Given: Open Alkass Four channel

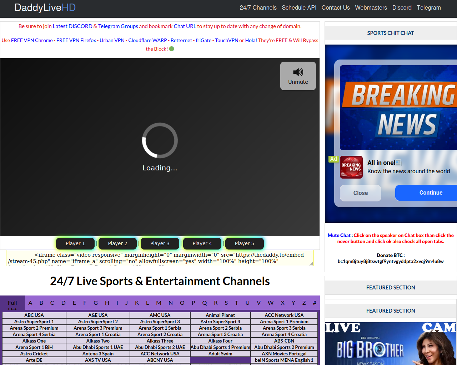Looking at the screenshot, I should click(x=220, y=341).
